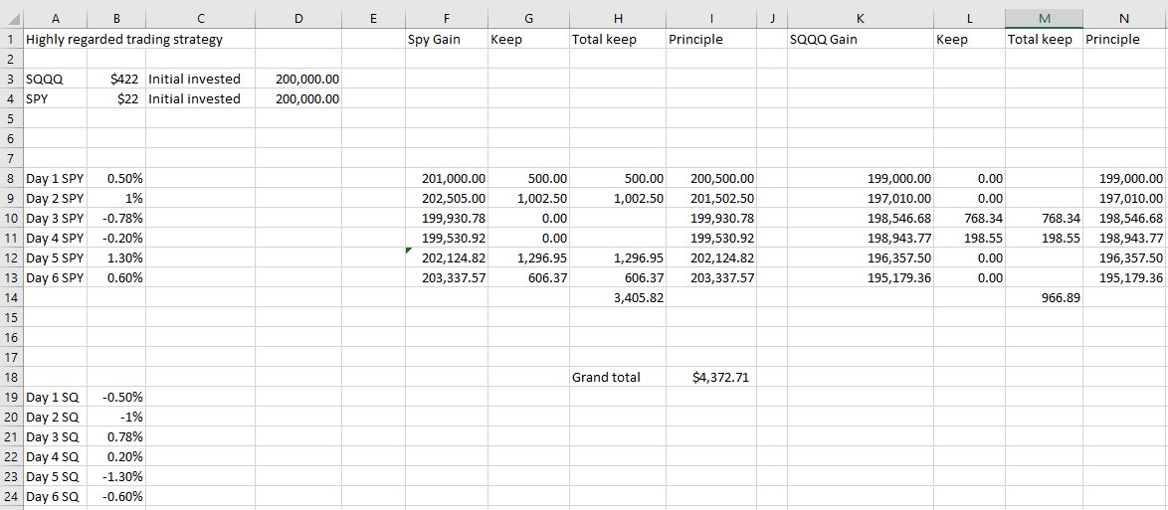The image size is (1168, 510).
Task: Select the 0.78% cell
Action: click(116, 436)
